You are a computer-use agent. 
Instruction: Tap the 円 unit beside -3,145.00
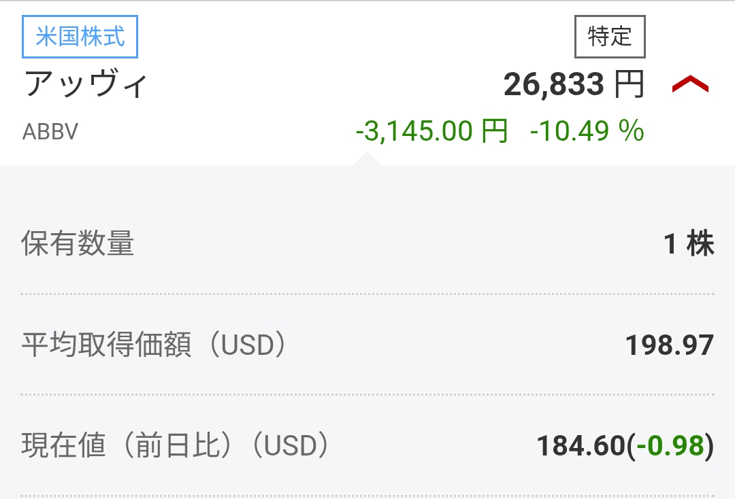493,131
